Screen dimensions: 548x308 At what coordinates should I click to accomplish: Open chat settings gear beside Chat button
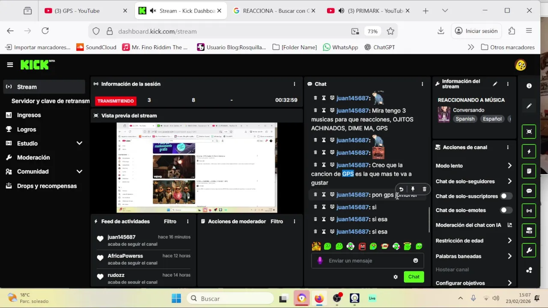[x=396, y=277]
